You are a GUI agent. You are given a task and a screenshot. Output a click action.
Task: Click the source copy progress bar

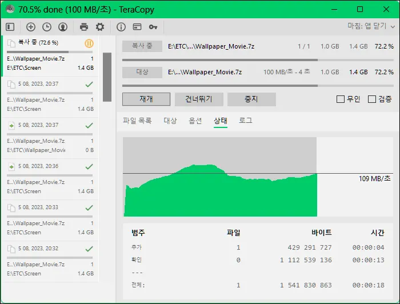point(258,60)
